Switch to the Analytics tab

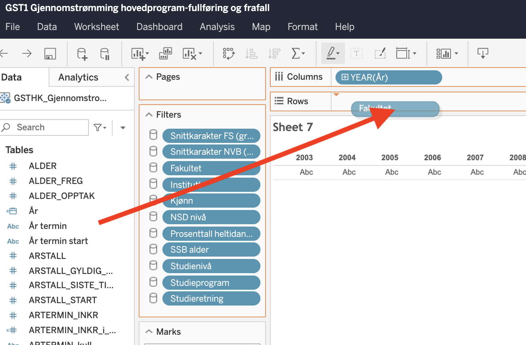pyautogui.click(x=78, y=77)
